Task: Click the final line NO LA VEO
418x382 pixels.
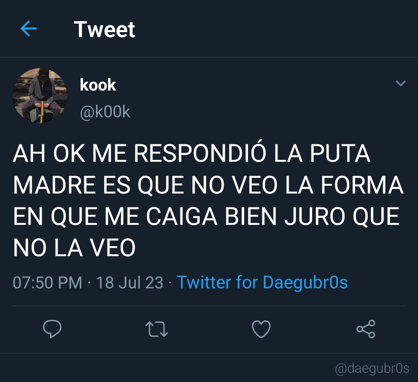Action: click(x=74, y=248)
